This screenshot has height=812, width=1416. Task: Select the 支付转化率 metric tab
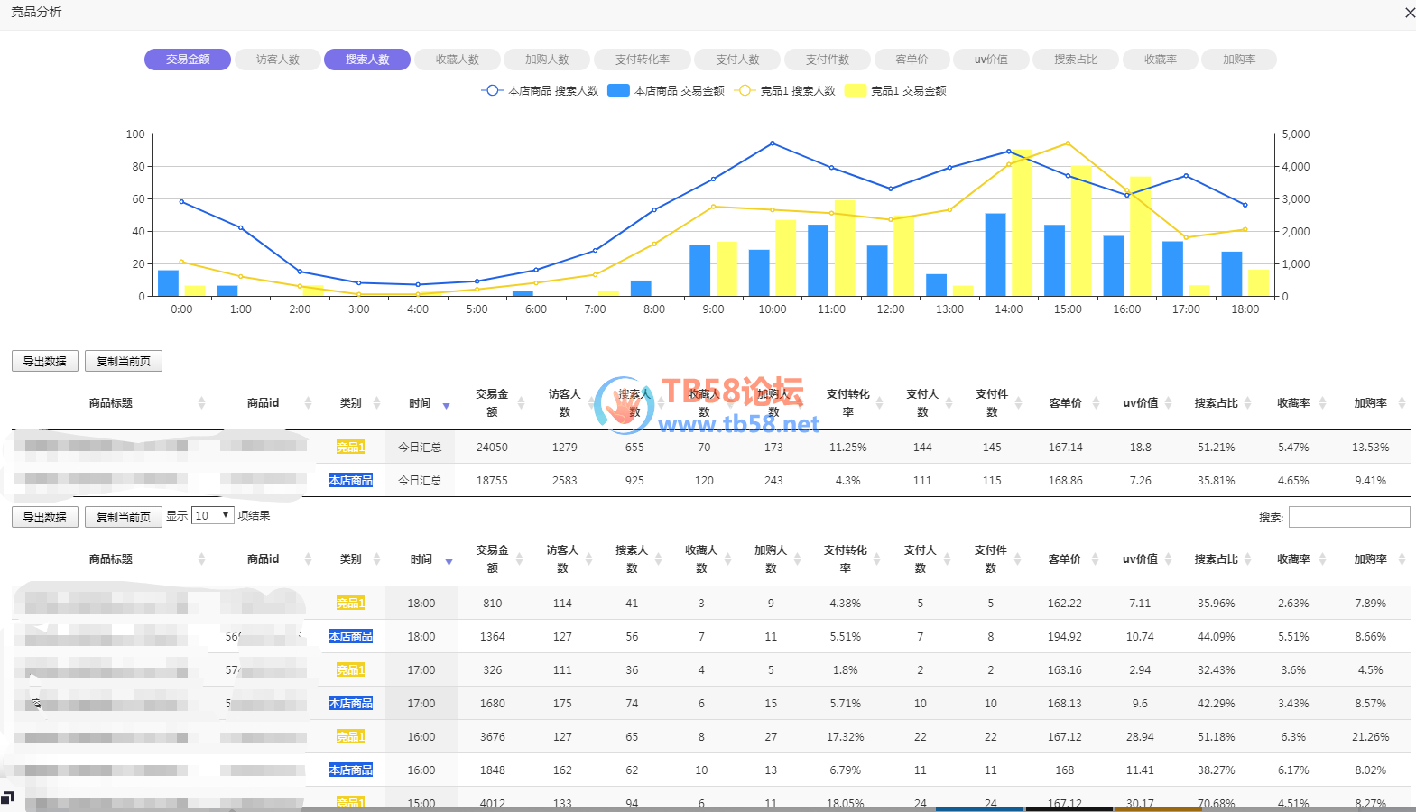pos(642,60)
